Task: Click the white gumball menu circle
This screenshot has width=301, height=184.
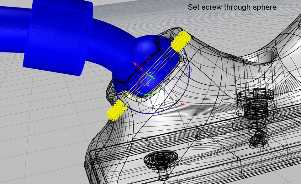Action: point(148,84)
